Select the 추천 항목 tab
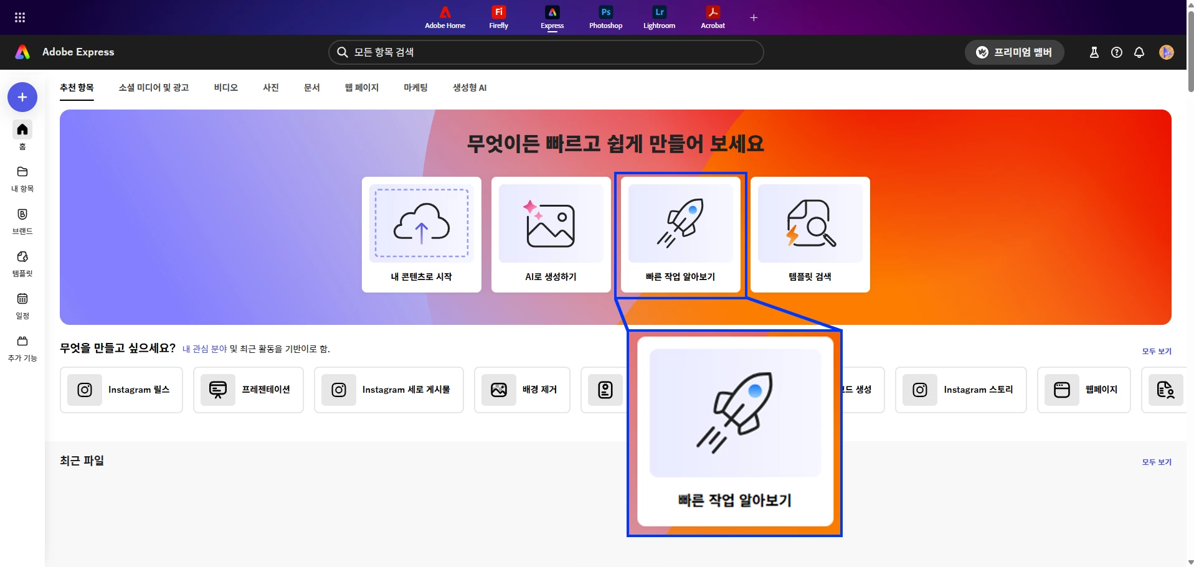Screen dimensions: 1194x567 point(77,88)
